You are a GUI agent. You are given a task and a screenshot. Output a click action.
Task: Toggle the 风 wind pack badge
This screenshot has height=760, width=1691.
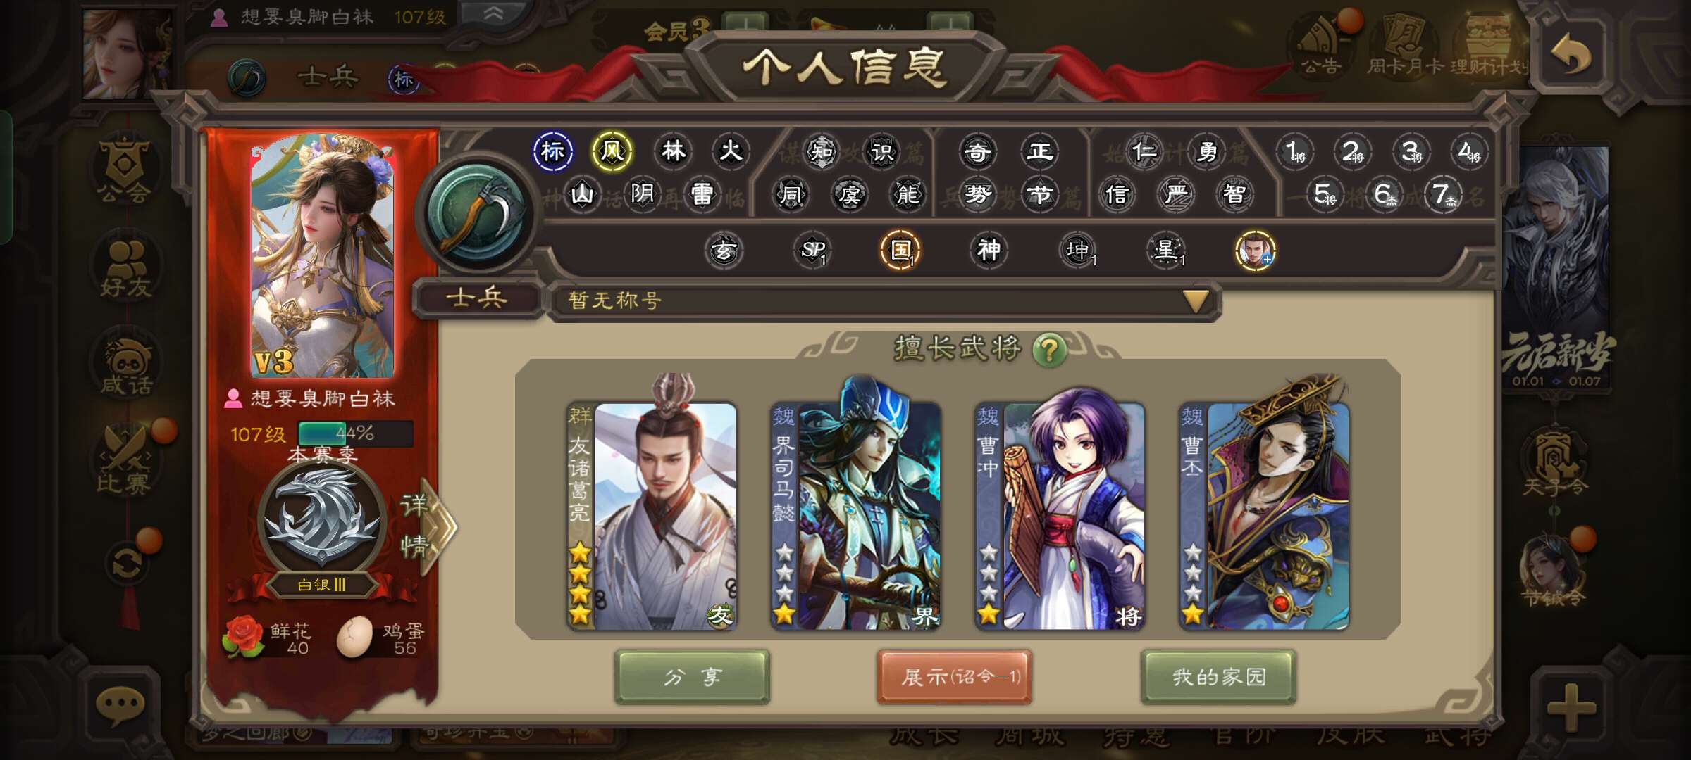click(612, 151)
